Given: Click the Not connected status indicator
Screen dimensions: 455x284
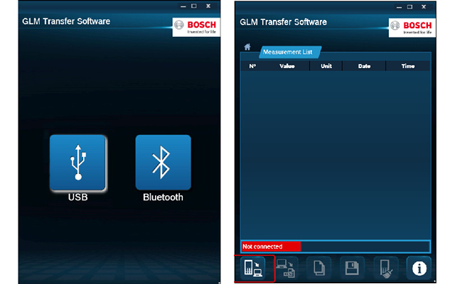Looking at the screenshot, I should click(x=271, y=246).
